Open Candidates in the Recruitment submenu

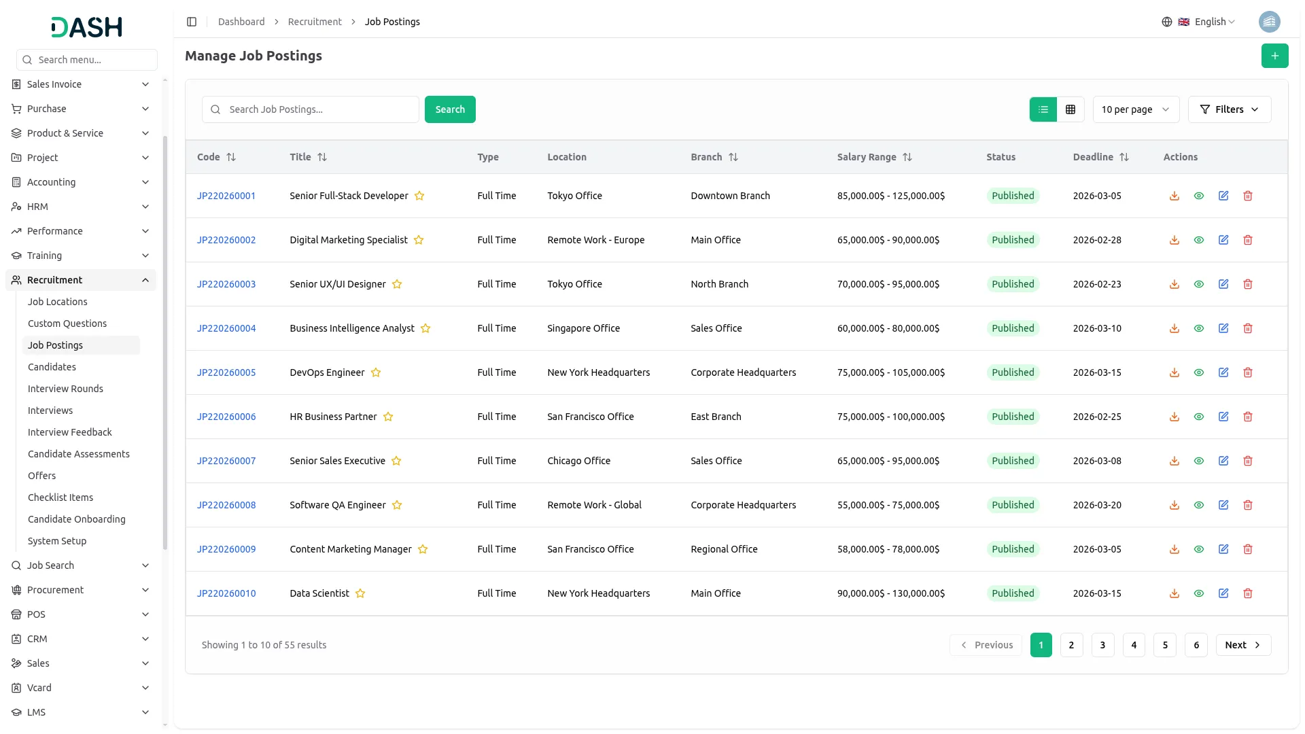point(52,367)
